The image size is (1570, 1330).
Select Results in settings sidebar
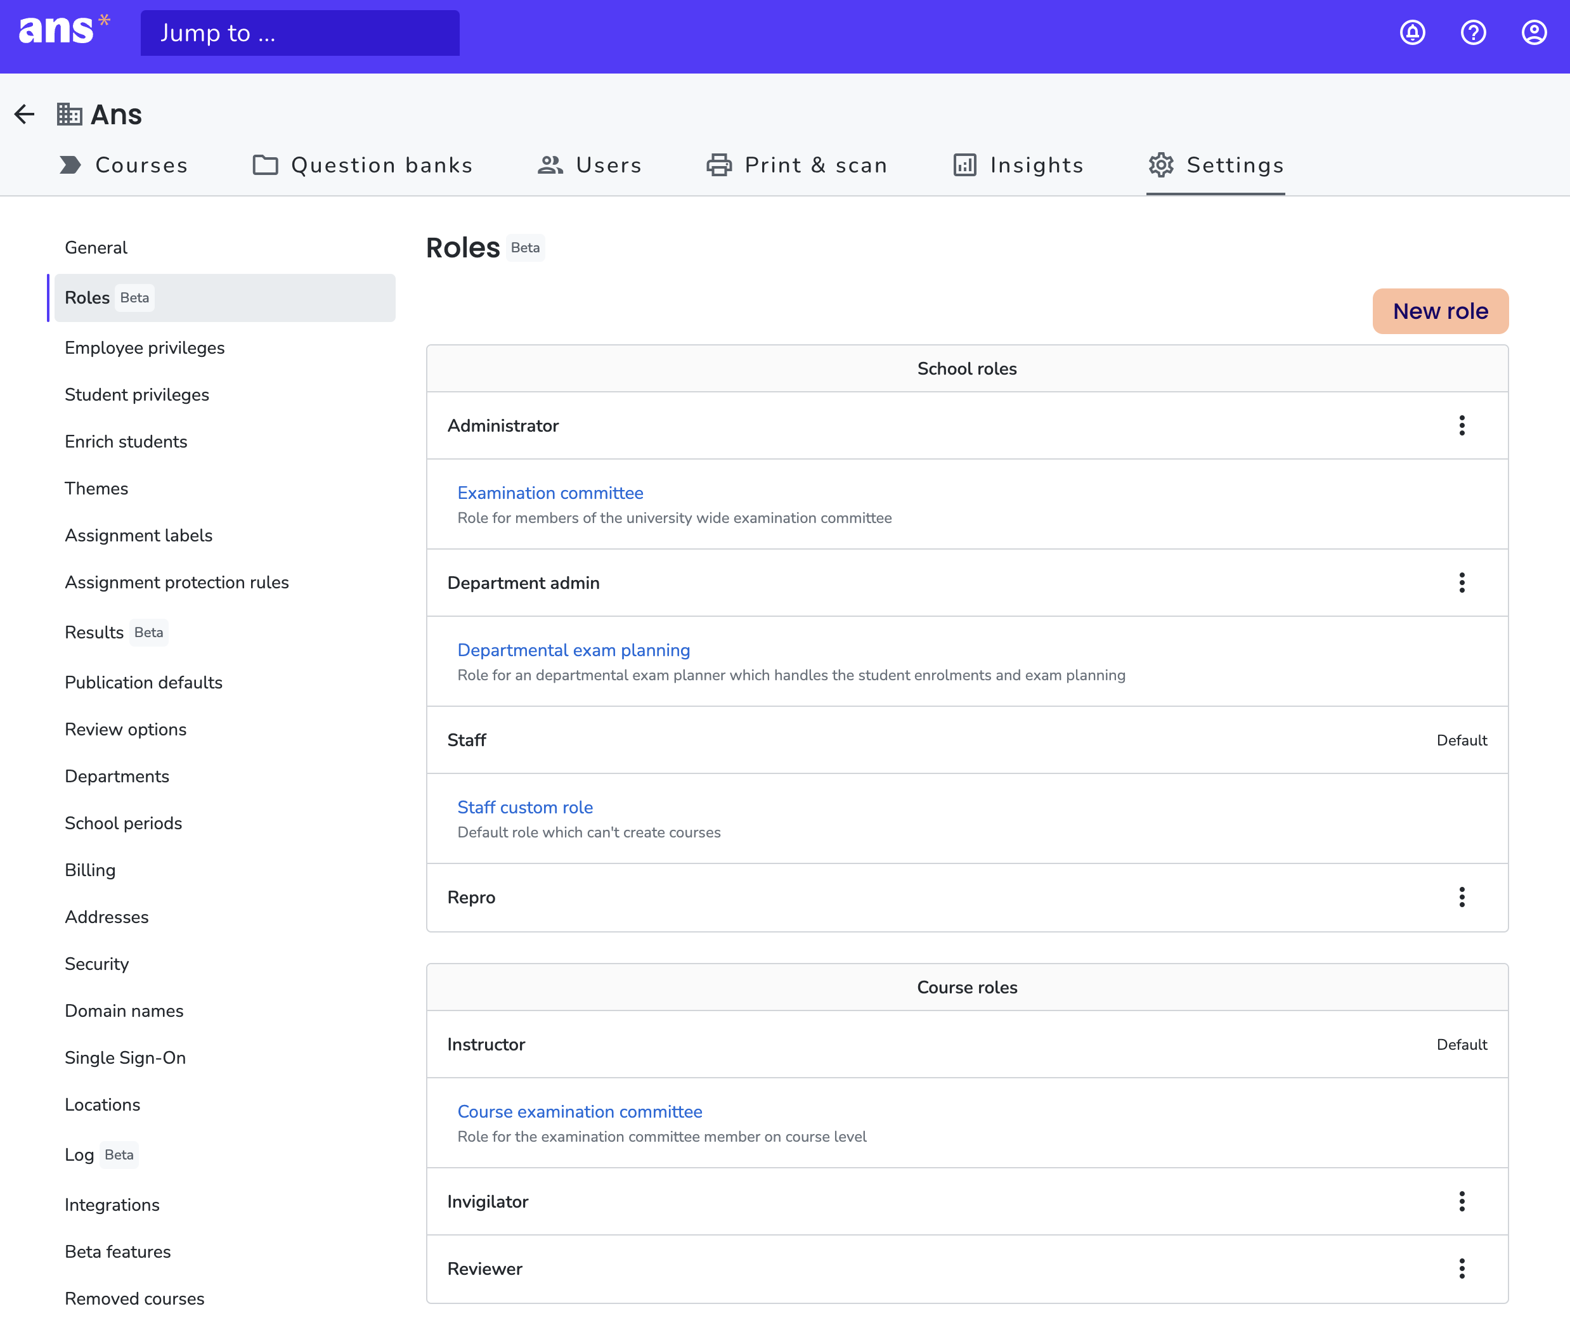(x=224, y=633)
